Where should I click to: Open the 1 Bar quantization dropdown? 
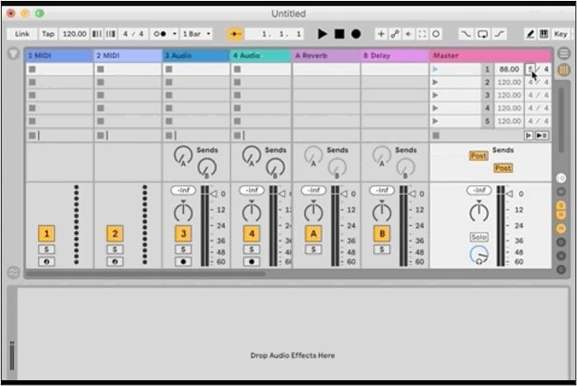pos(197,34)
